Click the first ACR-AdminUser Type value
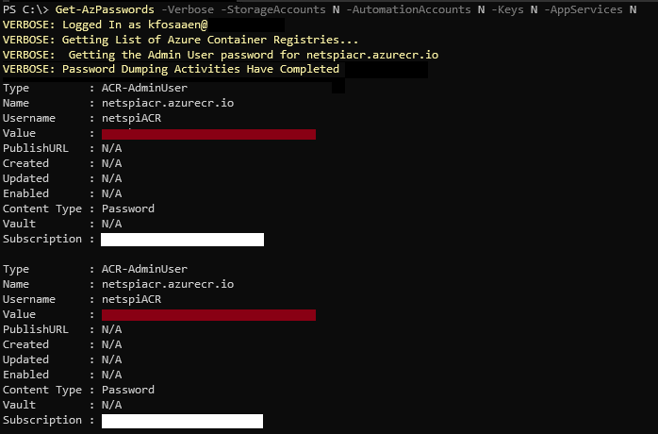This screenshot has width=658, height=434. point(144,89)
